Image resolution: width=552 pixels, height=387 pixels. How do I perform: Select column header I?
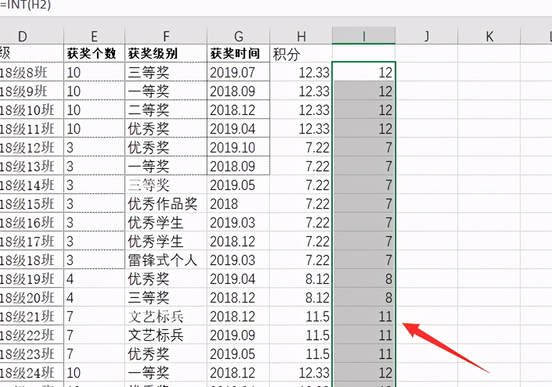pos(363,36)
